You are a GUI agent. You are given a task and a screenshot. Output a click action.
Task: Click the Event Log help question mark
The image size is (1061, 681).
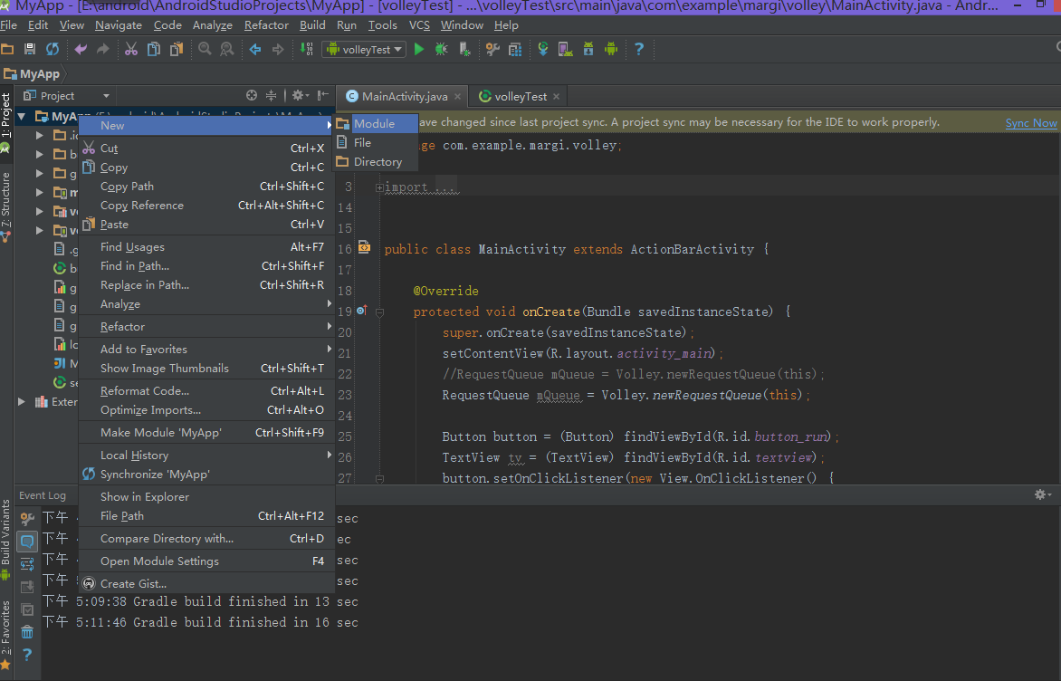(27, 655)
